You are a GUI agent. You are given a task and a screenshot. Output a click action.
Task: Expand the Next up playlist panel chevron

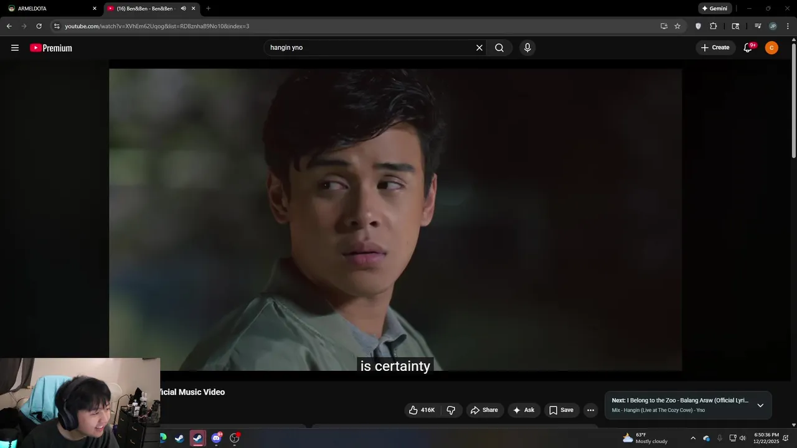pos(760,406)
